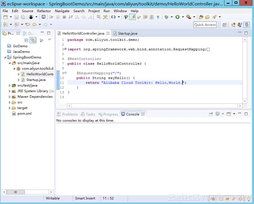
Task: Click the Drop to Frame icon
Action: tap(98, 17)
